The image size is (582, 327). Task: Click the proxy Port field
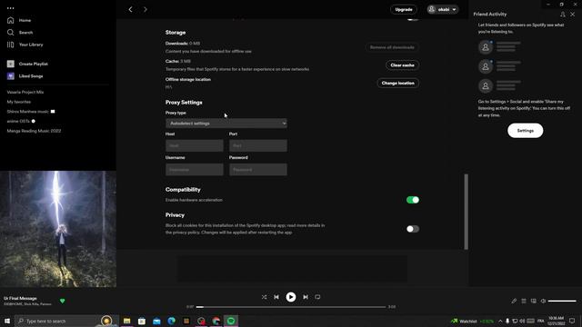point(258,145)
